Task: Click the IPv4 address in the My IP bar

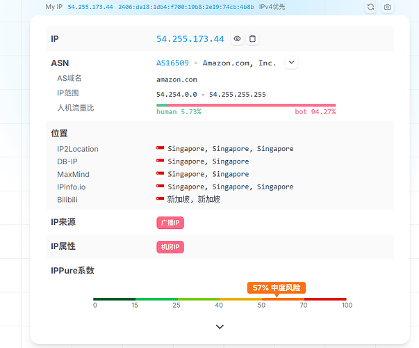Action: (x=90, y=7)
